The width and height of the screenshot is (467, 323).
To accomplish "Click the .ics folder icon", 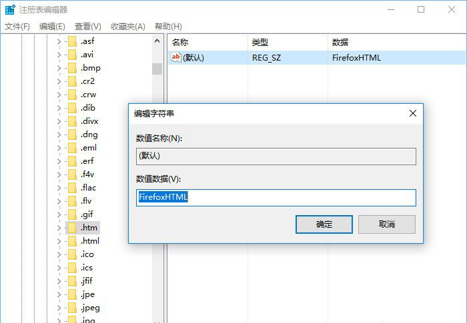I will coord(72,268).
